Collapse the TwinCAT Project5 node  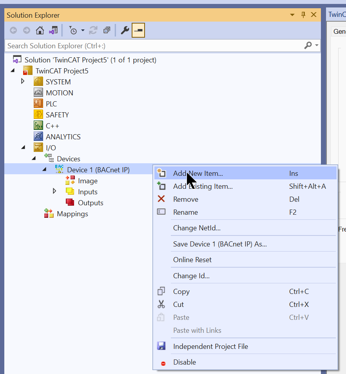coord(13,70)
